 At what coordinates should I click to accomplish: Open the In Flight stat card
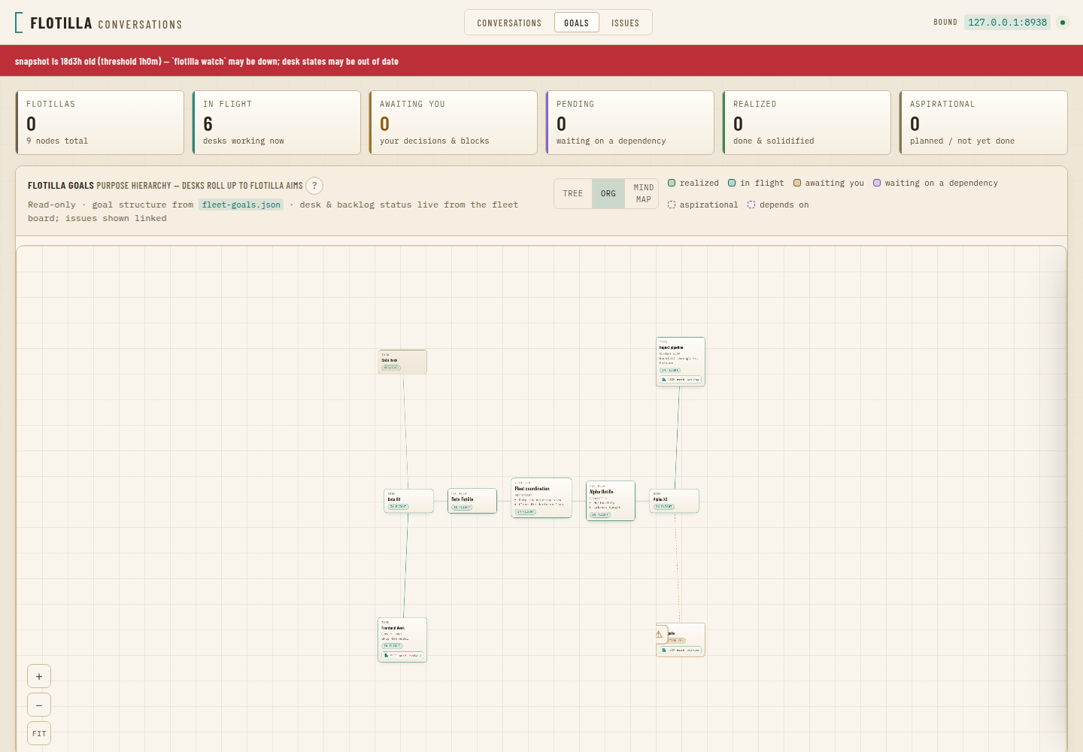(277, 123)
